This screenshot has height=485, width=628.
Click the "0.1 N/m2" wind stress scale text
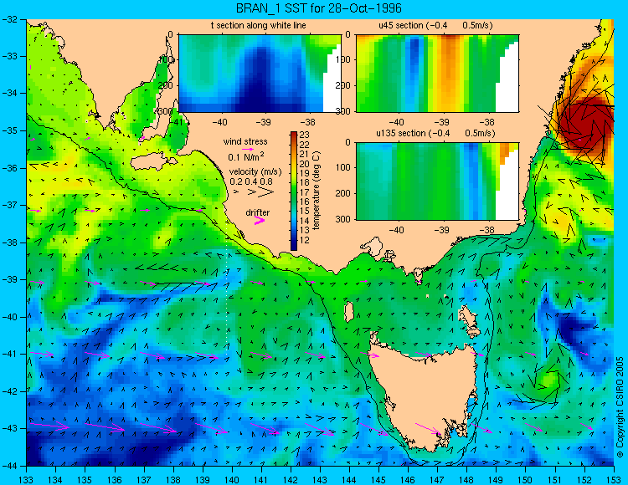[x=246, y=156]
